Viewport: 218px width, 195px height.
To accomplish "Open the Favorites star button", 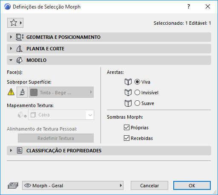I will (15, 23).
